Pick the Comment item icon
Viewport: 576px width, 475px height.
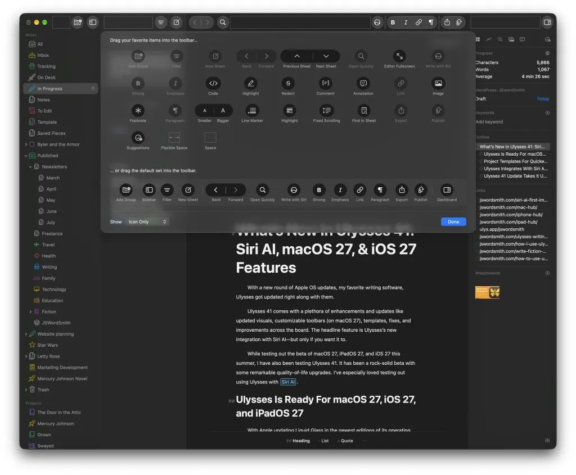pos(326,83)
